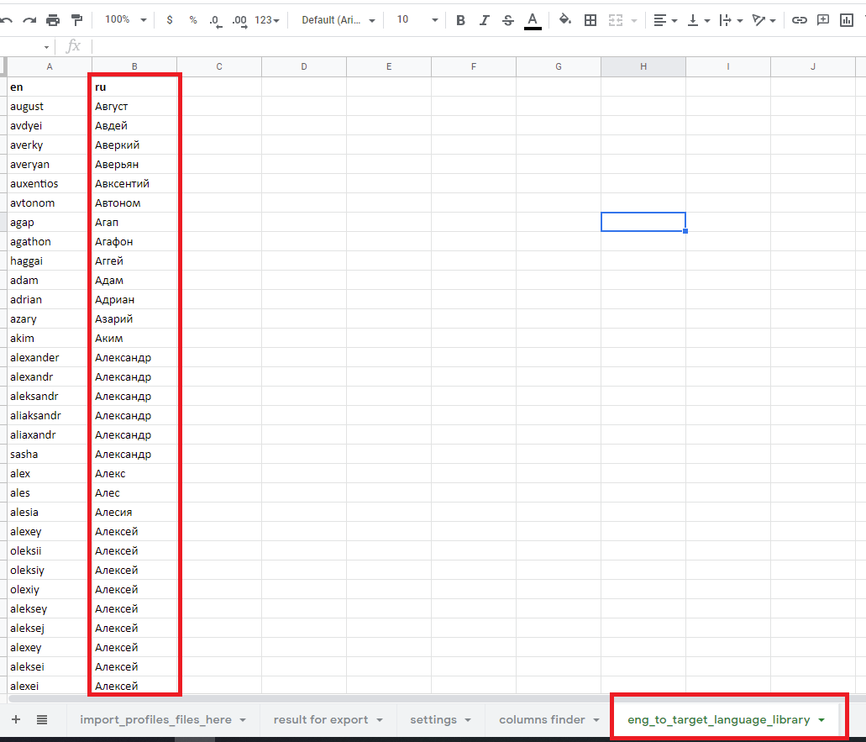The height and width of the screenshot is (742, 866).
Task: Click the insert link icon
Action: point(800,19)
